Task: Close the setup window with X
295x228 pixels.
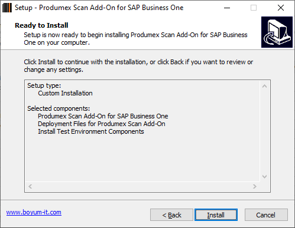Action: tap(281, 8)
